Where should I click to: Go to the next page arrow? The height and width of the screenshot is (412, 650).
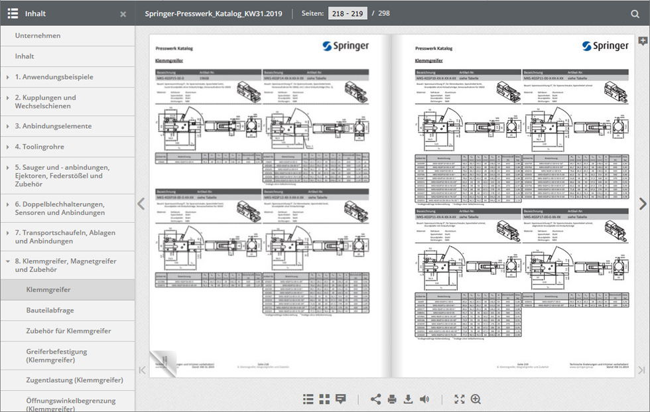[643, 204]
